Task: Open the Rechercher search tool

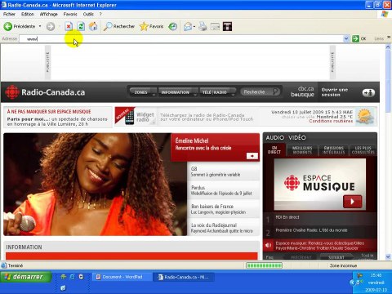Action: click(119, 26)
